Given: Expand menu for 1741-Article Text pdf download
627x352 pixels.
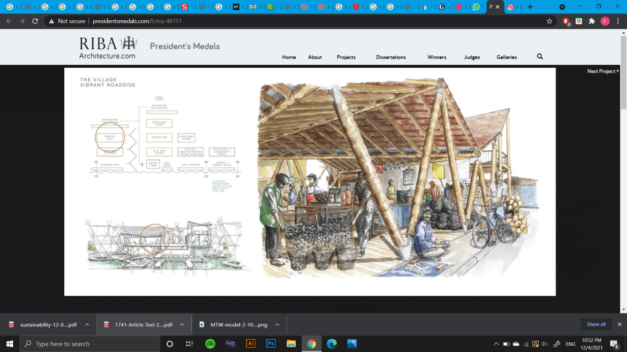Looking at the screenshot, I should click(182, 324).
